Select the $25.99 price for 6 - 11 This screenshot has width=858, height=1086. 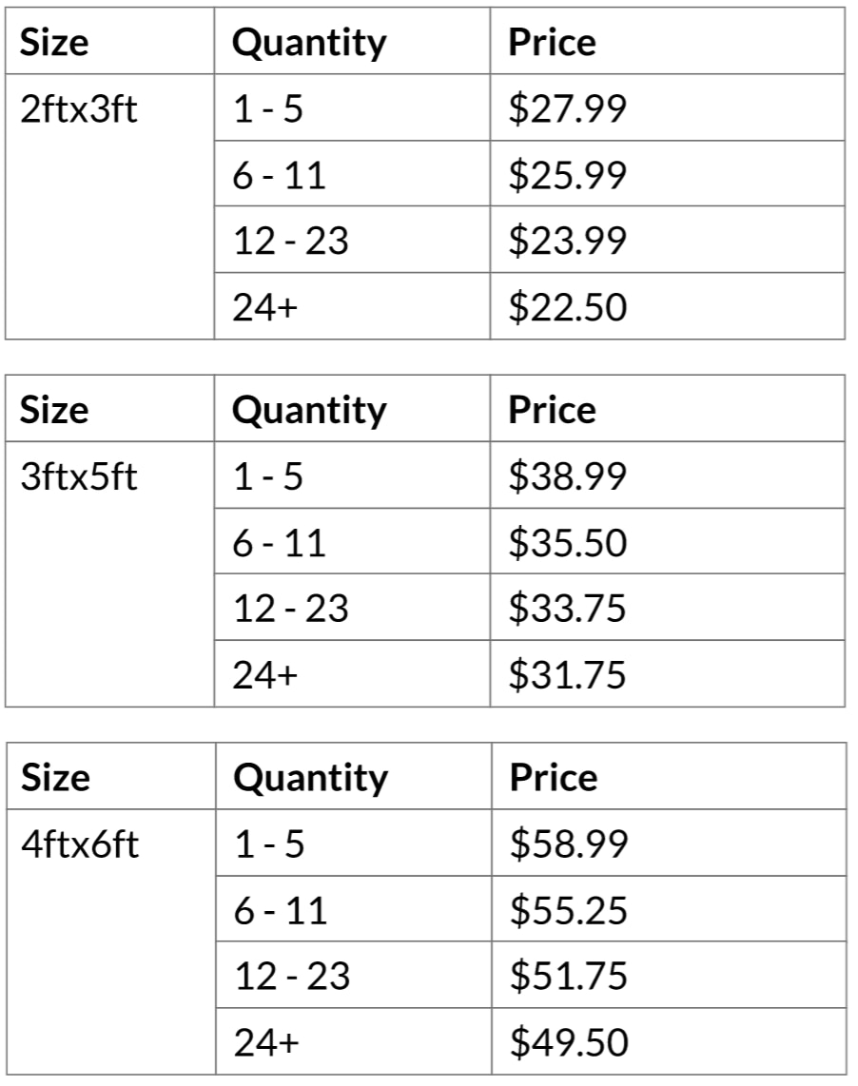pyautogui.click(x=668, y=173)
